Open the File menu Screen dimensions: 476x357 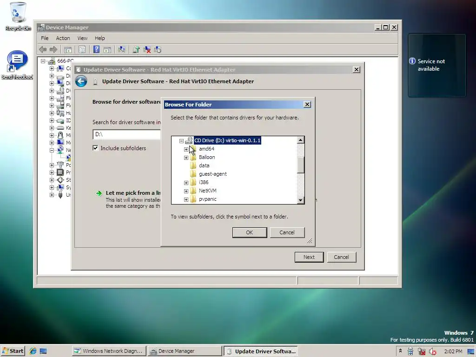click(45, 38)
